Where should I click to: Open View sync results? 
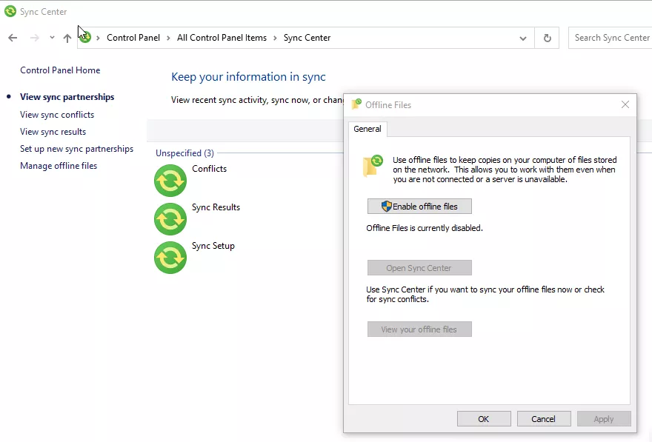[53, 132]
